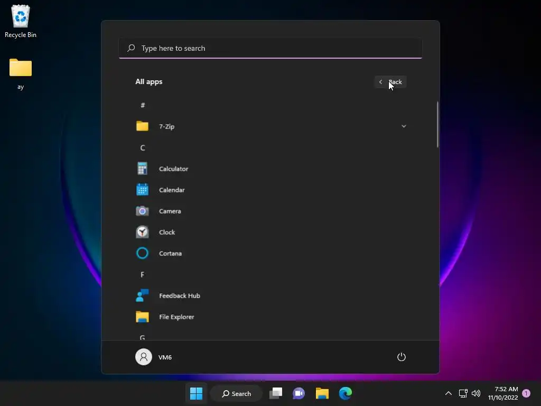This screenshot has width=541, height=406.
Task: Launch Microsoft Edge from the taskbar
Action: click(346, 393)
